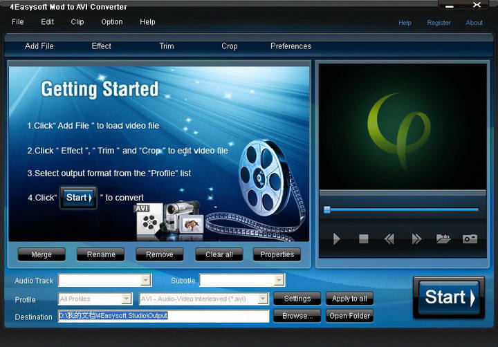Viewport: 498px width, 347px height.
Task: Click the Merge button
Action: (41, 254)
